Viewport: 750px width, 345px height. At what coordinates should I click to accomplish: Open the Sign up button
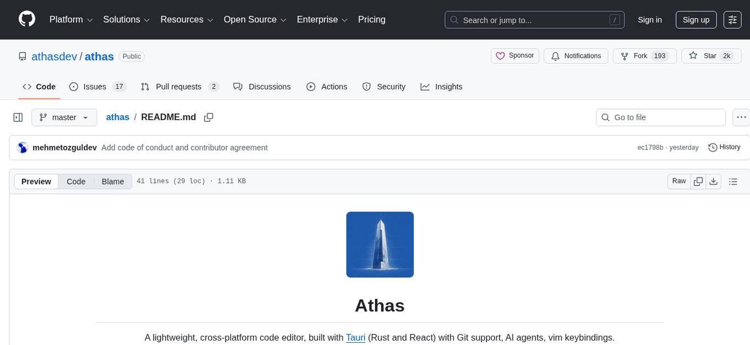point(695,19)
